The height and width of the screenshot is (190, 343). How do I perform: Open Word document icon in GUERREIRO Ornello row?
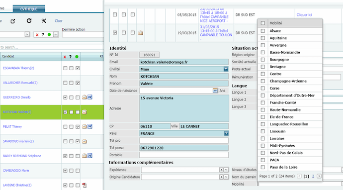[90, 97]
